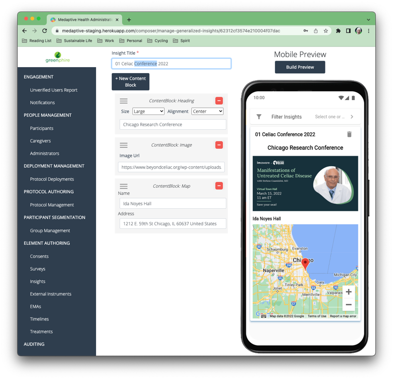Zoom out on the map
The image size is (393, 379).
[x=348, y=305]
